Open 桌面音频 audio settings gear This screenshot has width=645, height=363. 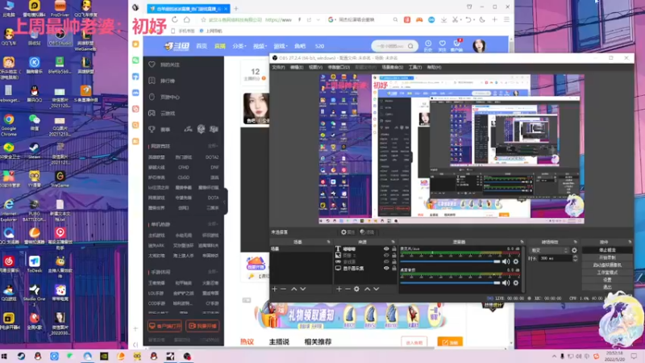(516, 283)
